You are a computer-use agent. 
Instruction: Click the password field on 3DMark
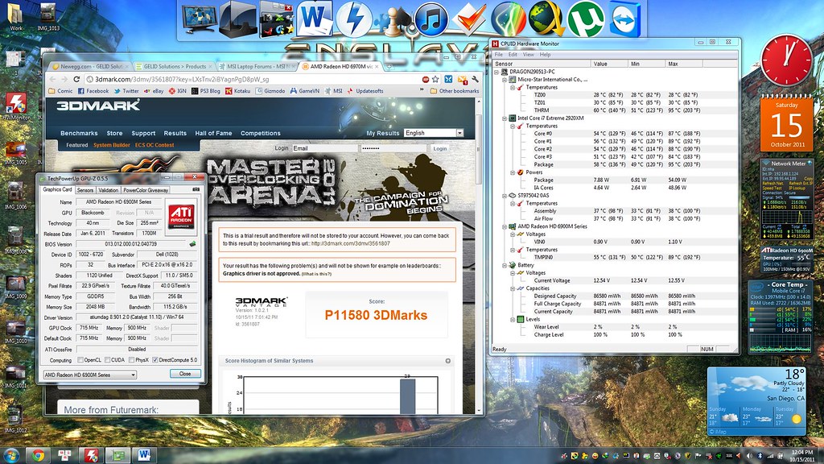393,148
